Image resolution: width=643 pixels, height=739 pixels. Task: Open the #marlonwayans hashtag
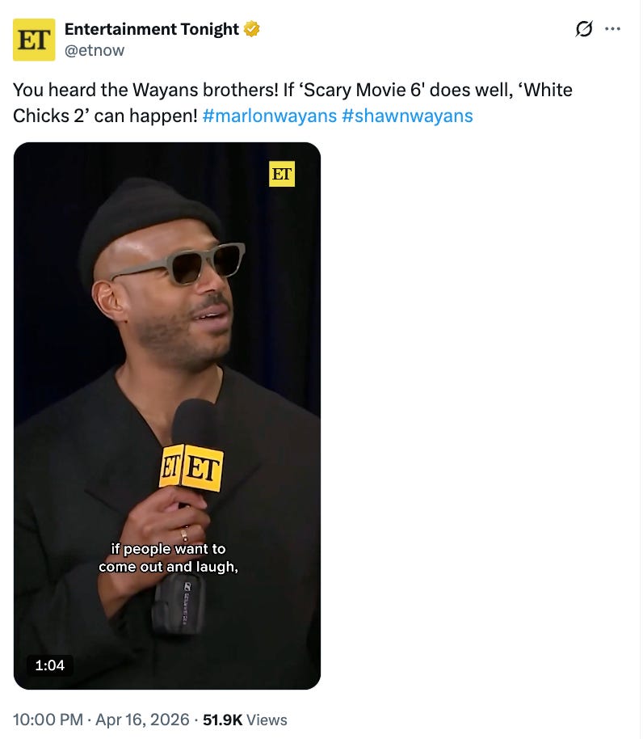point(269,116)
